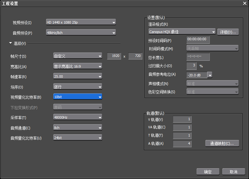249x179 pixels.
Task: Click the 宽高比(A) label
Action: 19,67
